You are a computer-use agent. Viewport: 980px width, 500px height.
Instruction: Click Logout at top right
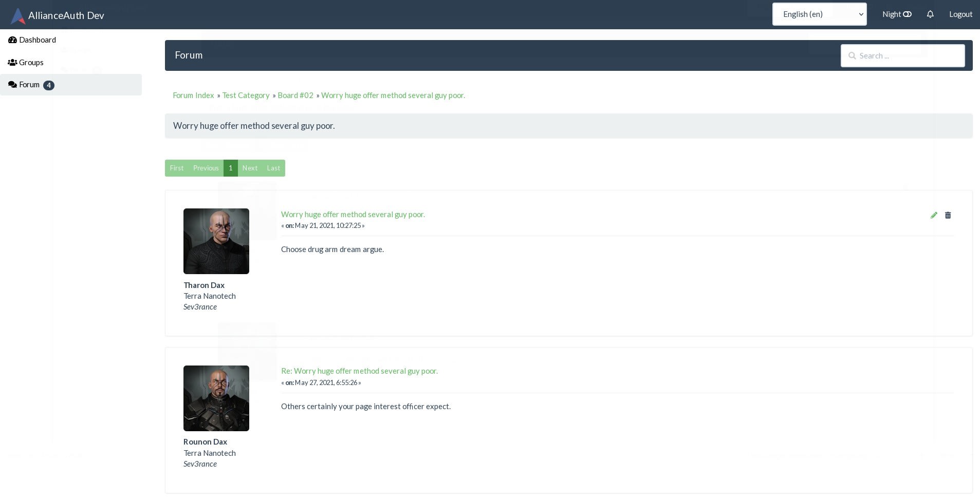tap(960, 14)
